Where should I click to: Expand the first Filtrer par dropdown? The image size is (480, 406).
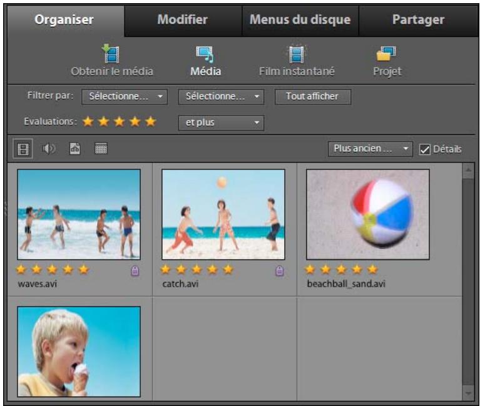coord(125,97)
